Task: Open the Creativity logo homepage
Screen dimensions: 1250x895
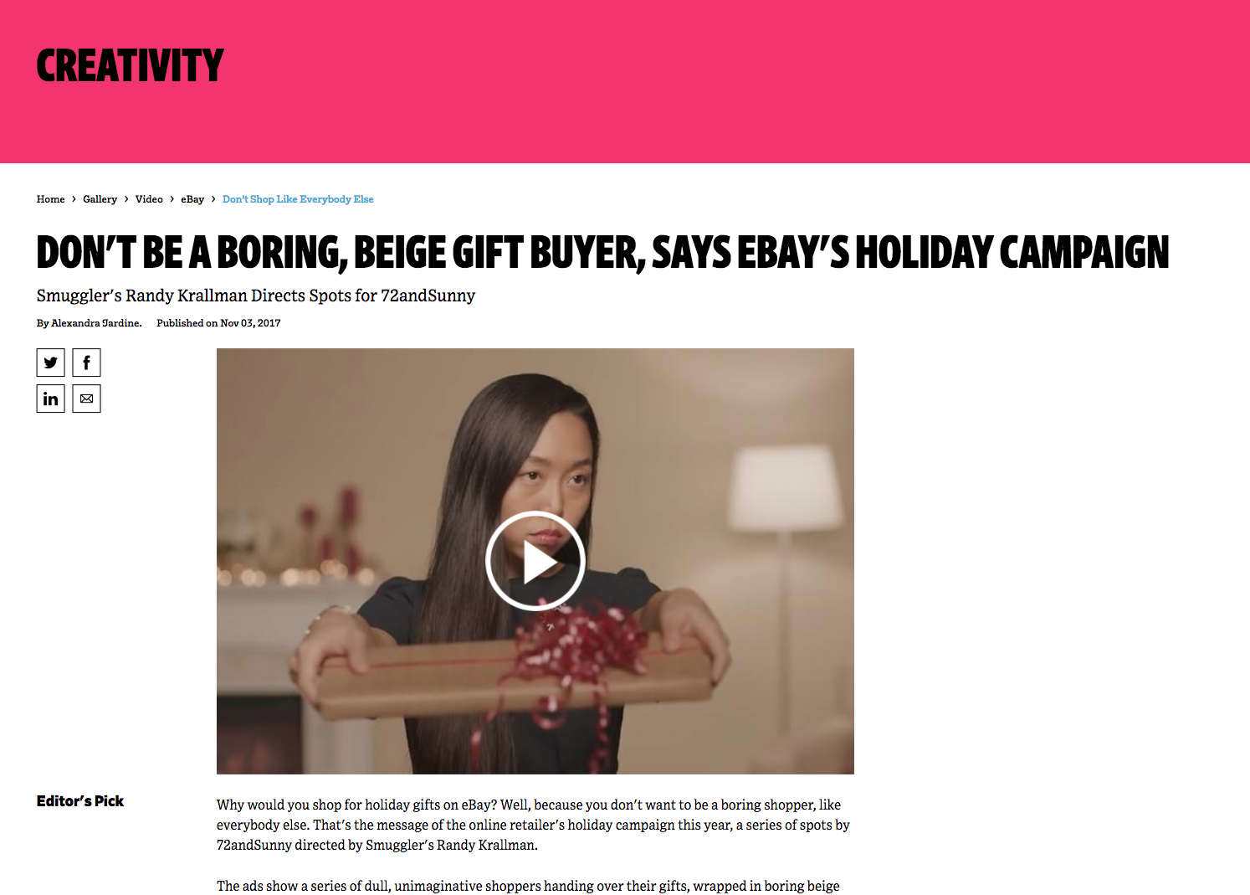Action: 131,65
